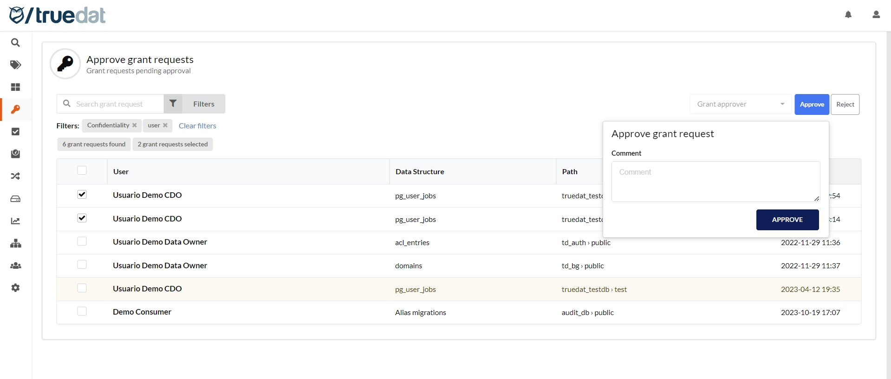Open the notifications bell icon
This screenshot has height=379, width=891.
pyautogui.click(x=848, y=15)
